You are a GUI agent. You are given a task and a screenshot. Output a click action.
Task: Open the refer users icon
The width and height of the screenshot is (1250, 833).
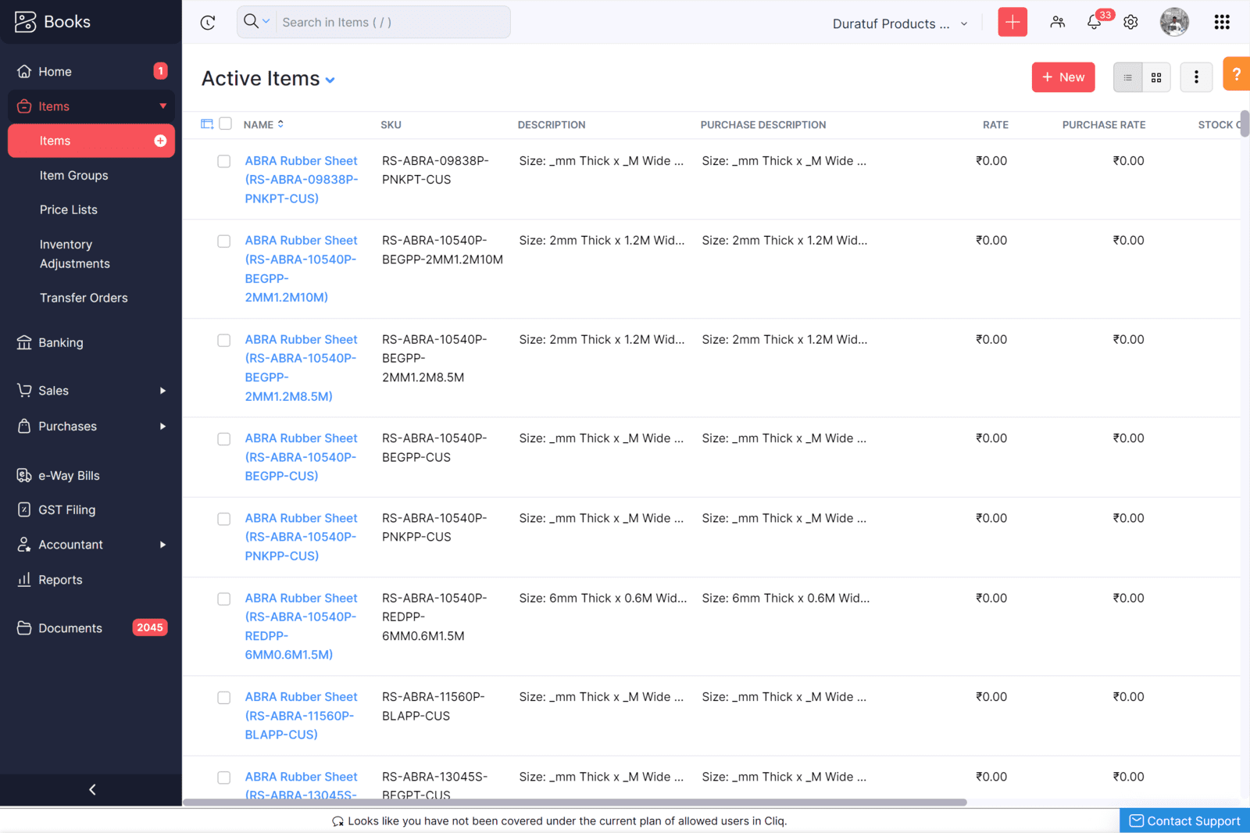point(1057,22)
